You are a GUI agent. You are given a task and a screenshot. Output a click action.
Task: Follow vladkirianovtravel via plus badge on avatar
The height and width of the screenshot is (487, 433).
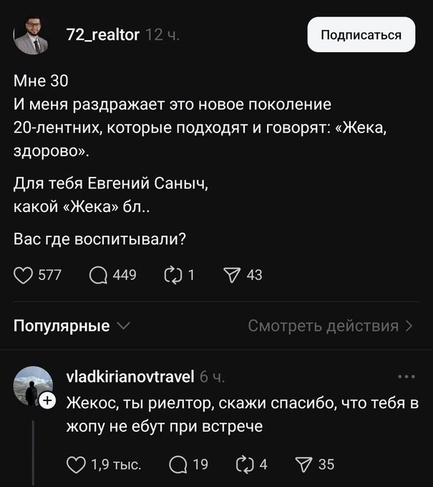(x=47, y=401)
